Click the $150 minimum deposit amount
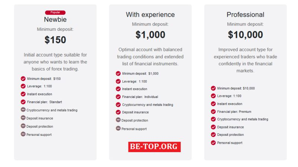Image resolution: width=298 pixels, height=167 pixels. [x=55, y=40]
